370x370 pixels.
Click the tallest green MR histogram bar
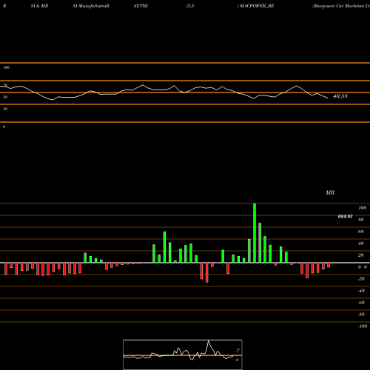pos(255,233)
